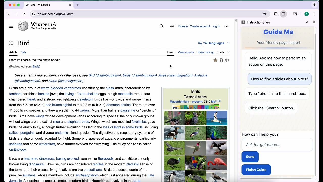Reload the Wikipedia page
Screen dimensions: 323x182
pos(24,14)
